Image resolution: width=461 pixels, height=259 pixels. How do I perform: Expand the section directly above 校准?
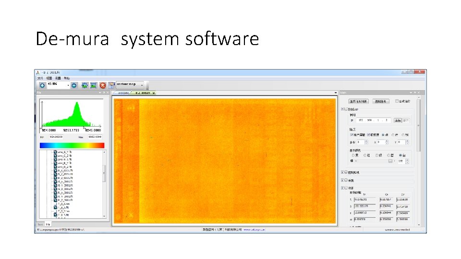(x=346, y=180)
